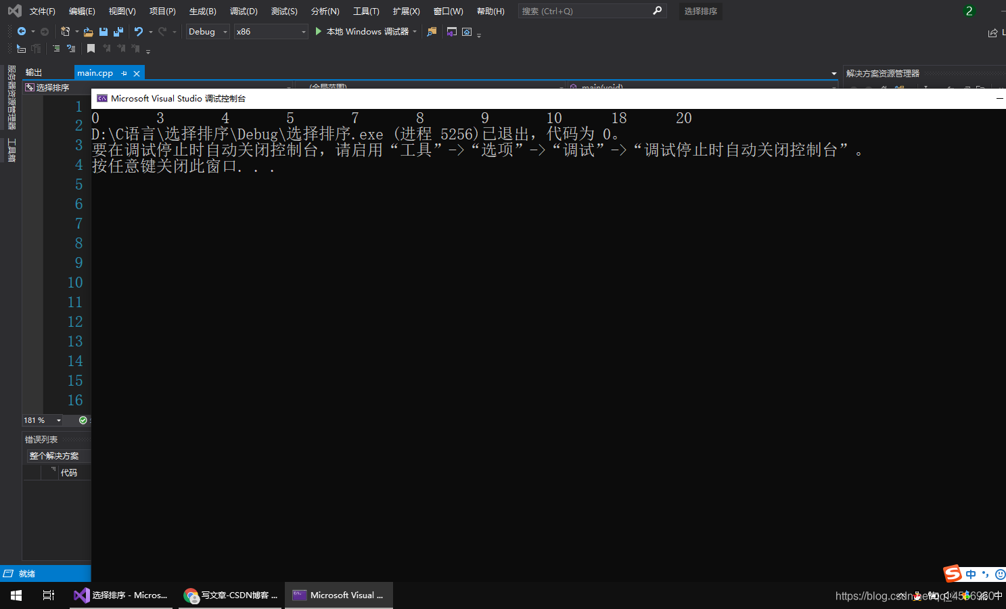
Task: Click the 选择排序 solution name button
Action: click(700, 11)
